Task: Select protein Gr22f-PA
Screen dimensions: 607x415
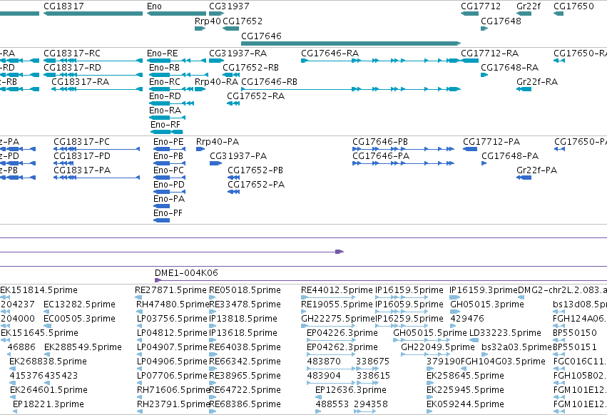Action: (536, 170)
